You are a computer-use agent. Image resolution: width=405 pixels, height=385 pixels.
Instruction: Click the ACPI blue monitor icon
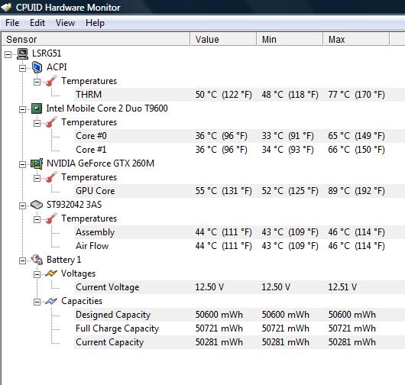pos(37,67)
